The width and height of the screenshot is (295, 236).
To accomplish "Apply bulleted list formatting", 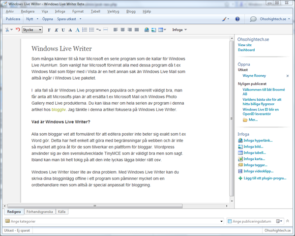I will pos(91,29).
